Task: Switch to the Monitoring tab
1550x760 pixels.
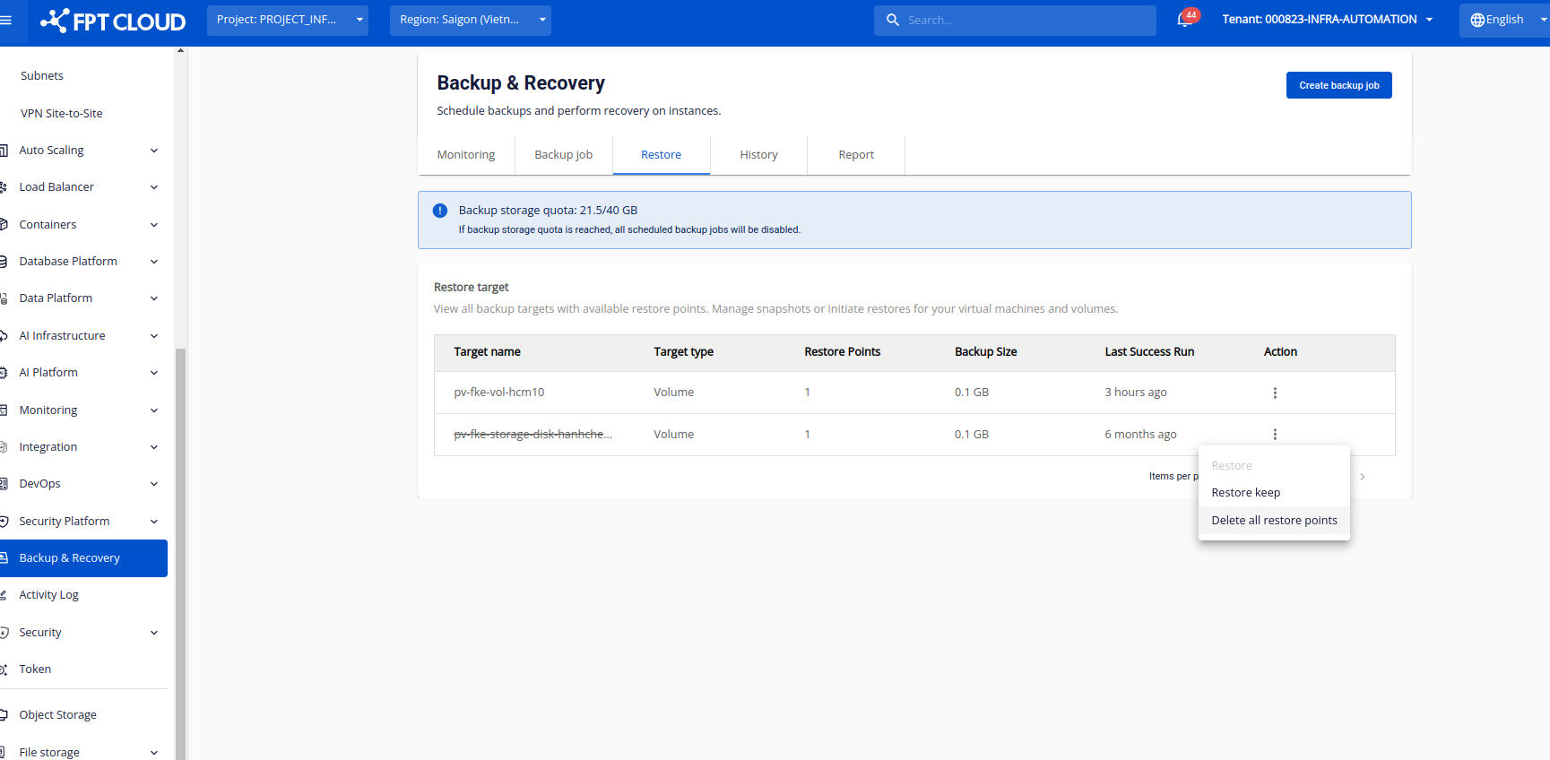Action: (x=466, y=155)
